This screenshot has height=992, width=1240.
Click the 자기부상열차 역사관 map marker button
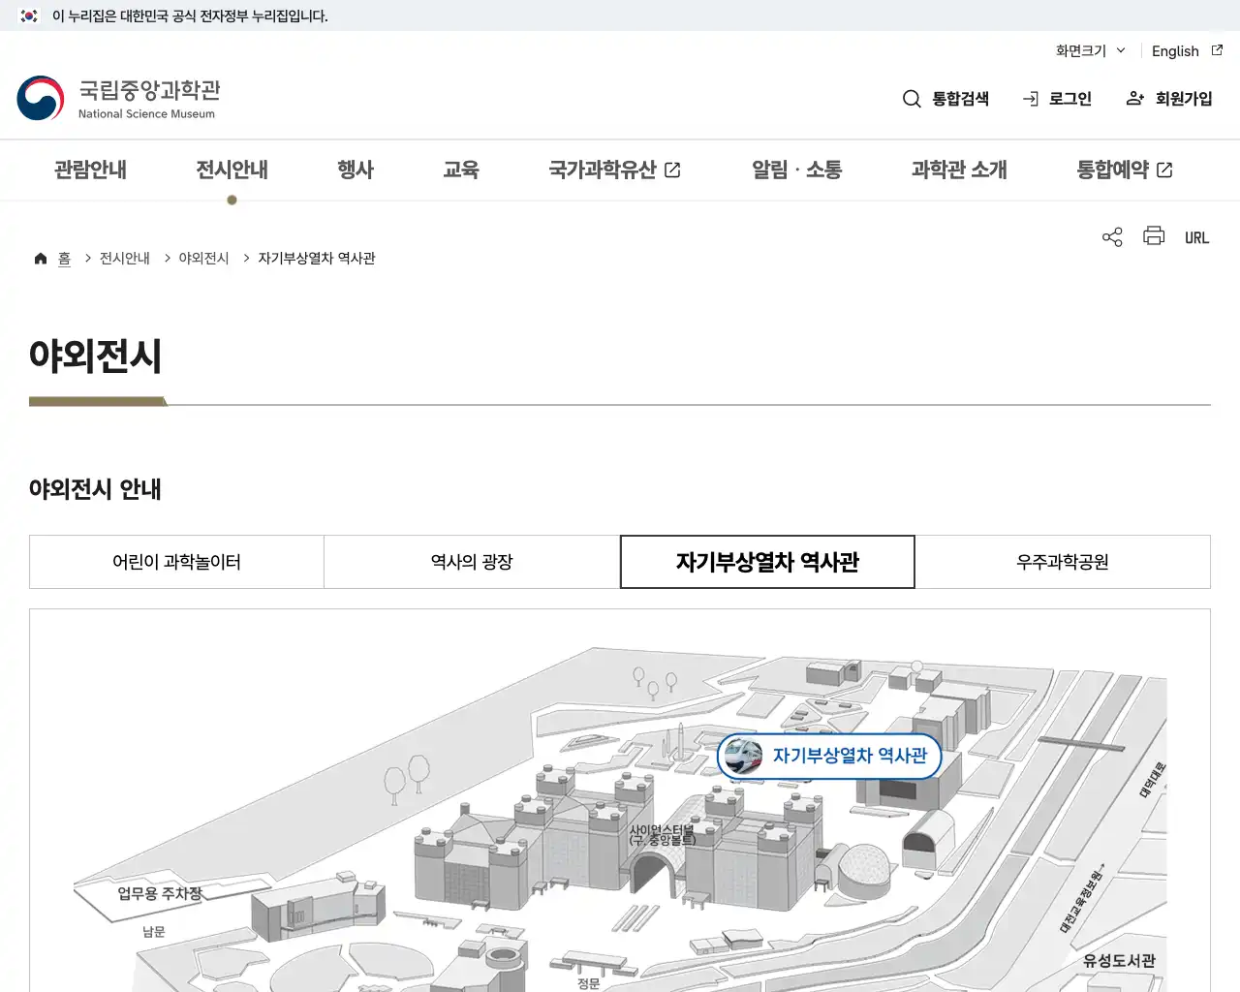pyautogui.click(x=828, y=757)
